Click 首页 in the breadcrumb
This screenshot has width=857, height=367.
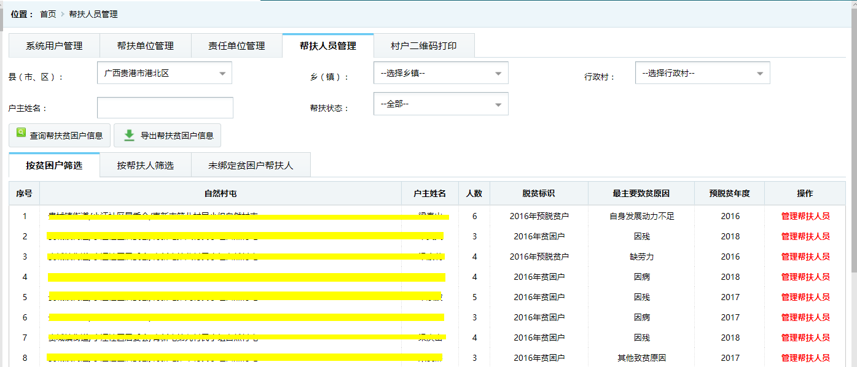pyautogui.click(x=48, y=14)
